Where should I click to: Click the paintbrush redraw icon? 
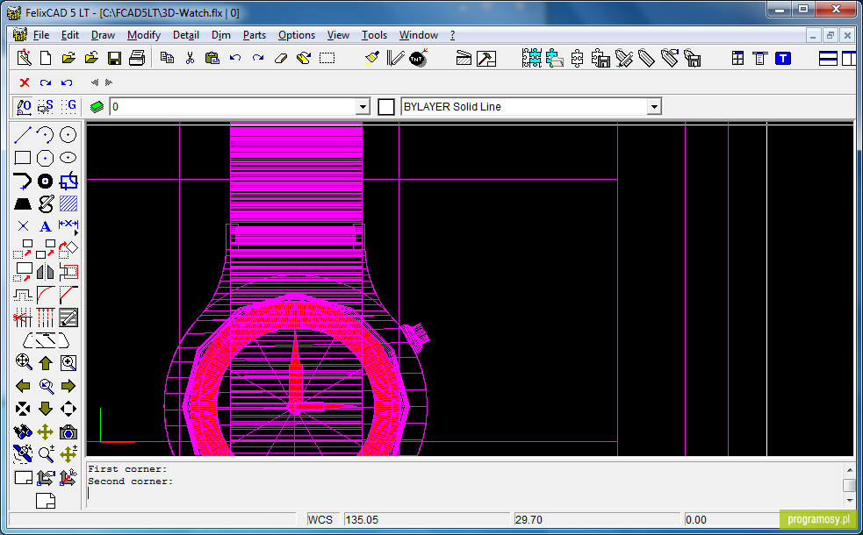point(372,58)
